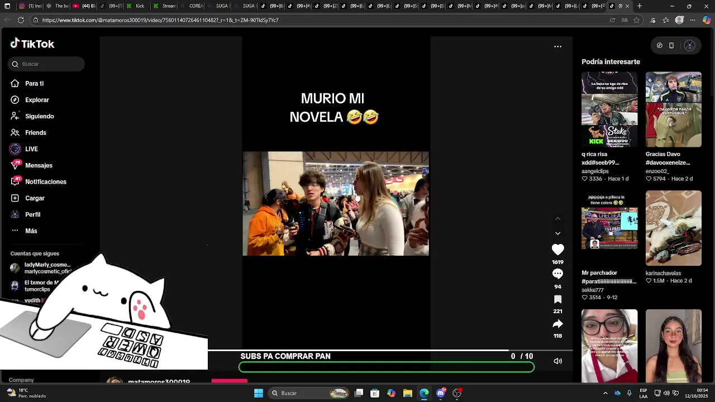Open Discord from taskbar
715x402 pixels.
click(441, 393)
